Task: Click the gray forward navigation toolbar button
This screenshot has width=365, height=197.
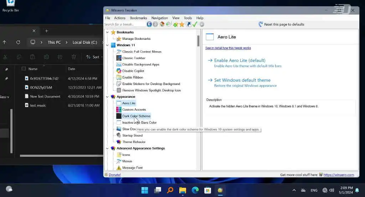Action: point(155,24)
